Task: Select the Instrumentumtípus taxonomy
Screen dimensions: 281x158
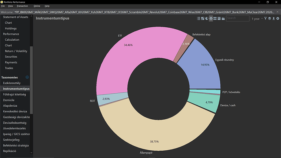Action: coord(16,89)
